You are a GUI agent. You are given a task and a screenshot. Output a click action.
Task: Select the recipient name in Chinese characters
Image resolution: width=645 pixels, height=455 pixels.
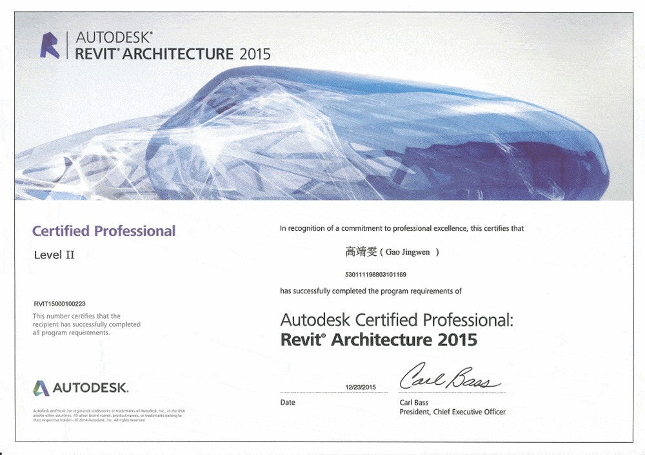(361, 252)
